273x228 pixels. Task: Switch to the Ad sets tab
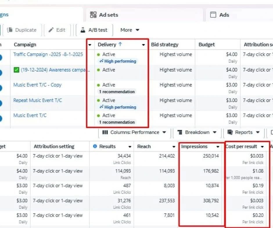[108, 15]
